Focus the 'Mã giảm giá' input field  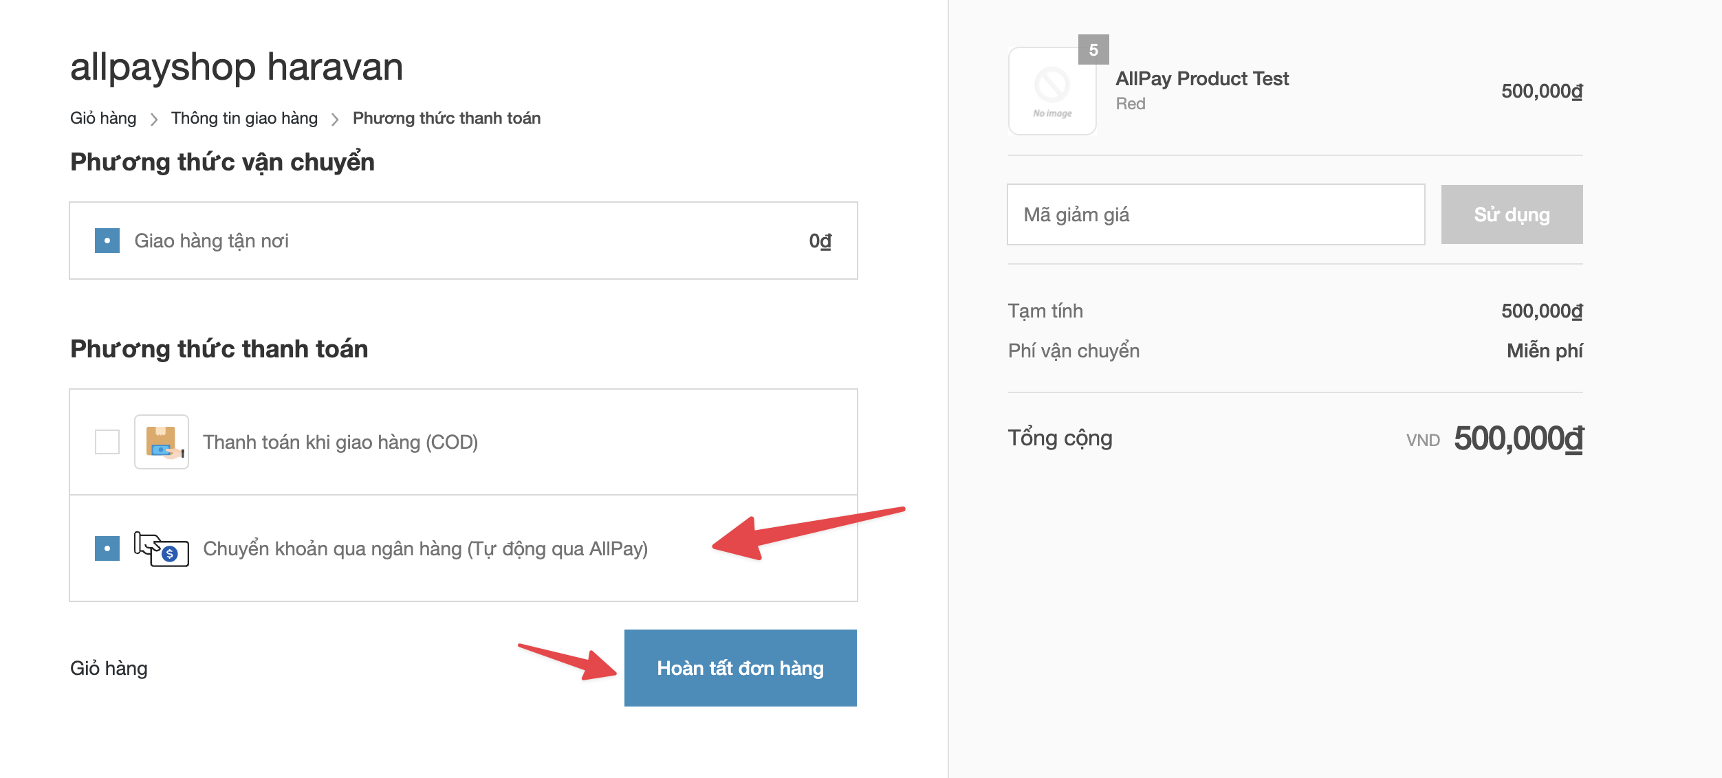click(x=1216, y=214)
